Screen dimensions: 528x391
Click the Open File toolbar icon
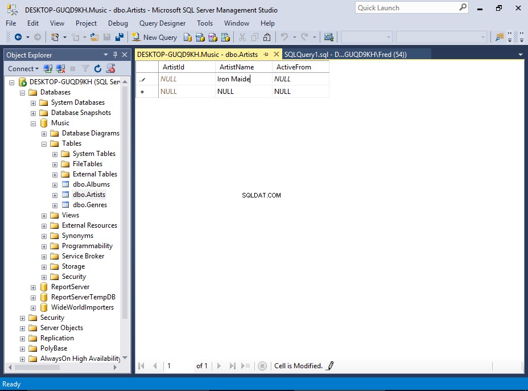(94, 37)
